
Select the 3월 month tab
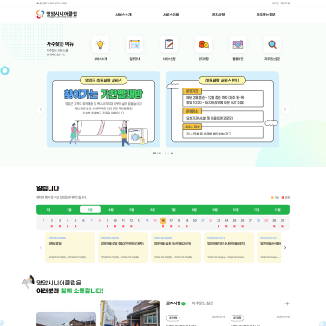coord(90,210)
